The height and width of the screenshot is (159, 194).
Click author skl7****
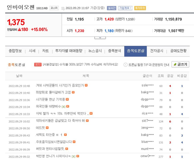(x=148, y=121)
